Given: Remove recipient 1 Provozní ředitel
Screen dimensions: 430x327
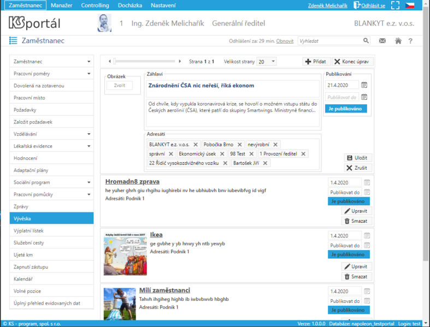Looking at the screenshot, I should click(303, 154).
